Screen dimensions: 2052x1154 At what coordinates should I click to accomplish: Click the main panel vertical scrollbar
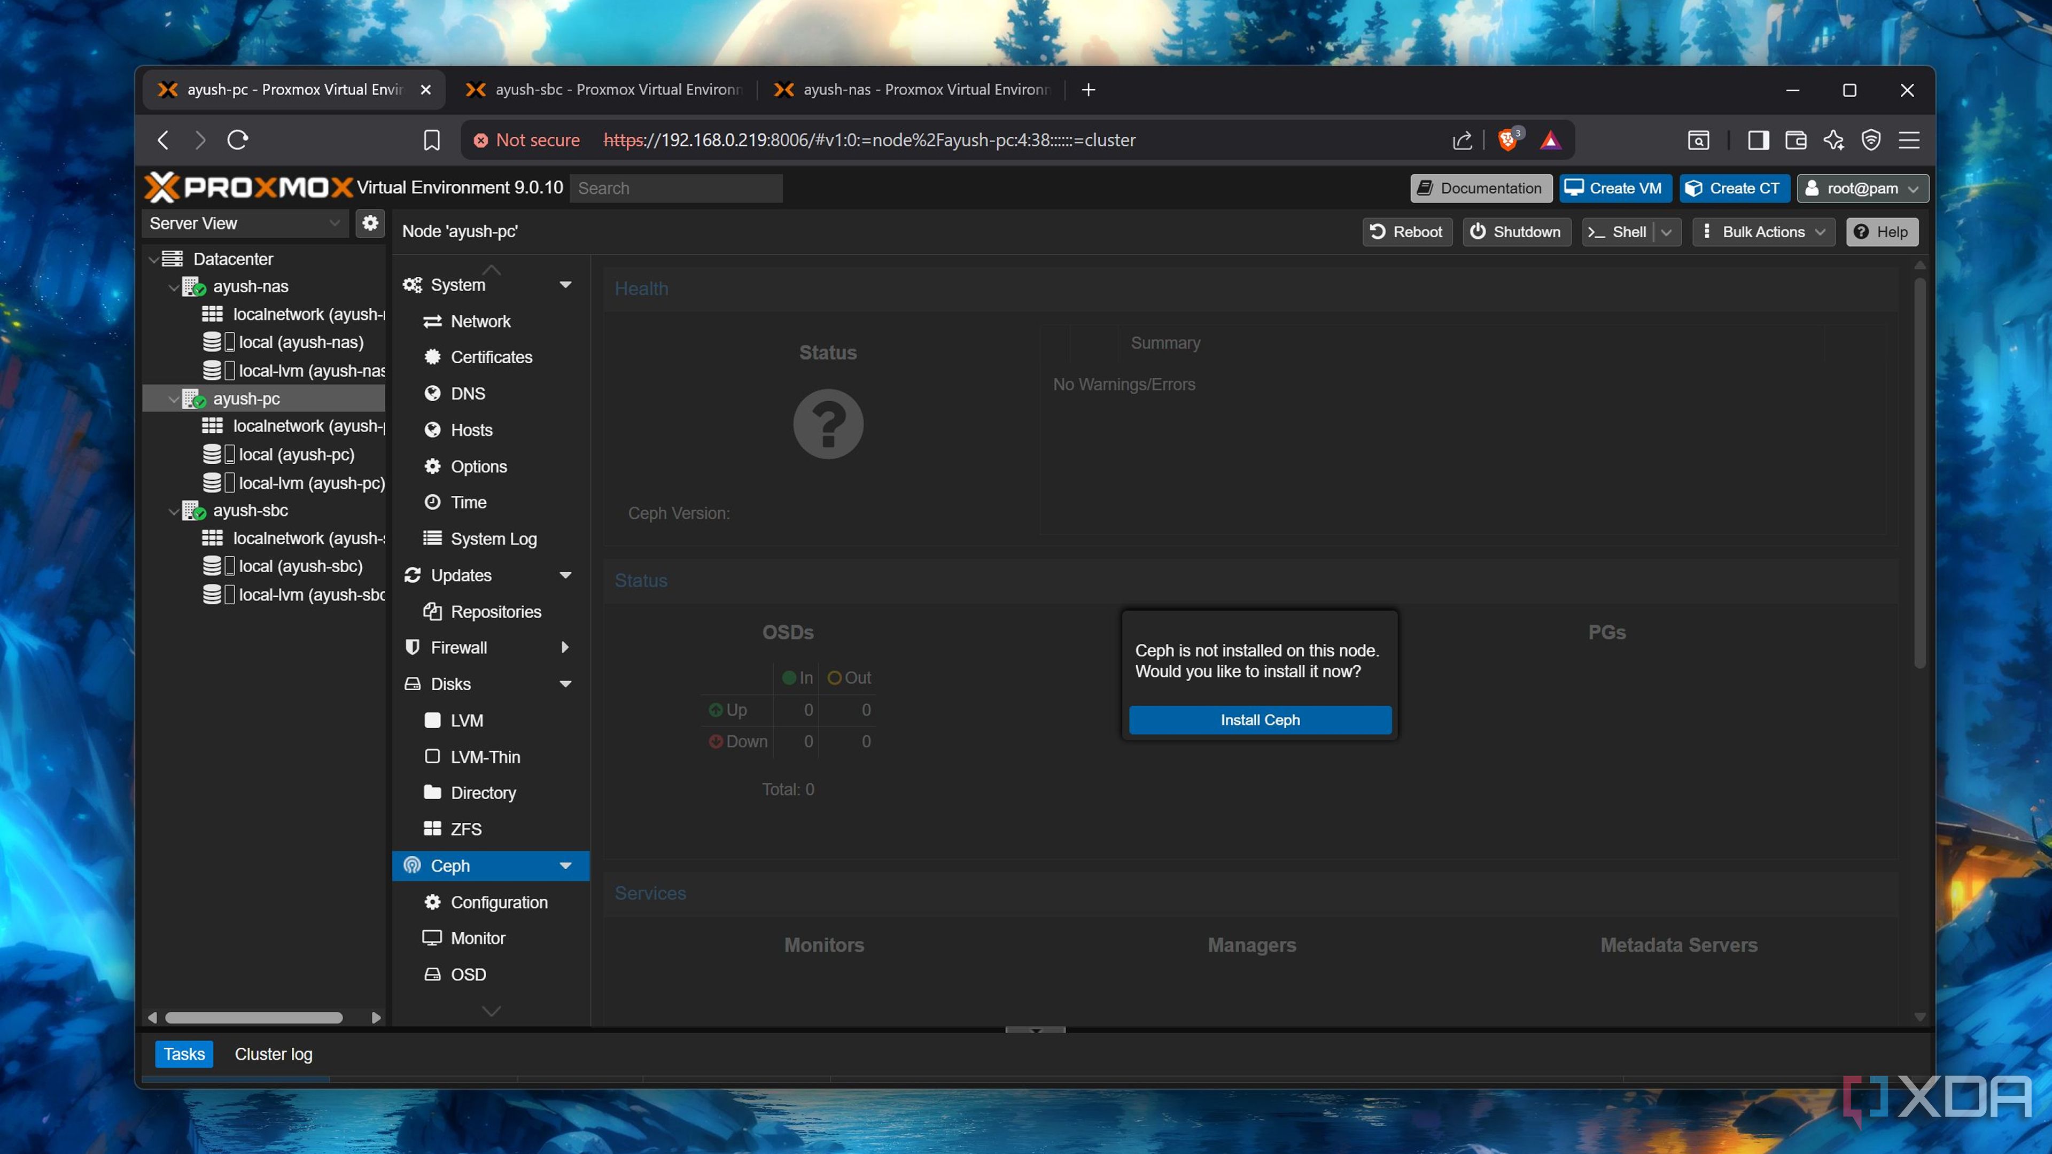pos(1920,473)
